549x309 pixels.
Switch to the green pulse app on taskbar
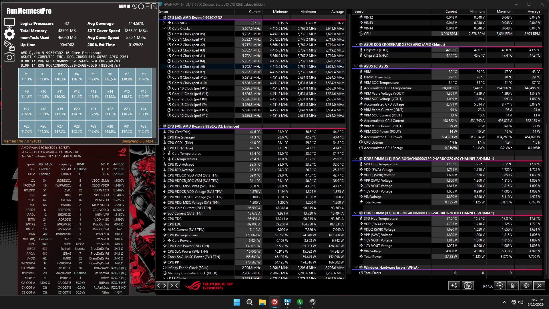tap(300, 302)
